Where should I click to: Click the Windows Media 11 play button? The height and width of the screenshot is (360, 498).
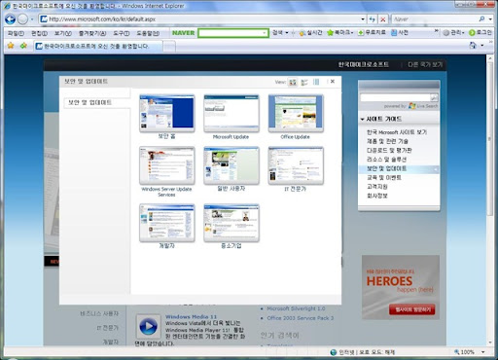pos(148,326)
